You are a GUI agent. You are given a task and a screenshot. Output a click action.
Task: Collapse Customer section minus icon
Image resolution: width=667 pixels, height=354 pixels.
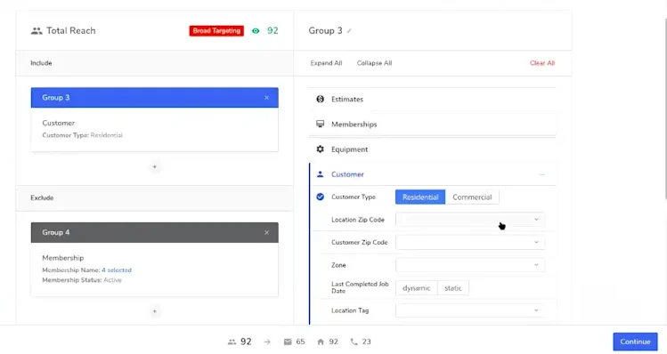coord(542,174)
